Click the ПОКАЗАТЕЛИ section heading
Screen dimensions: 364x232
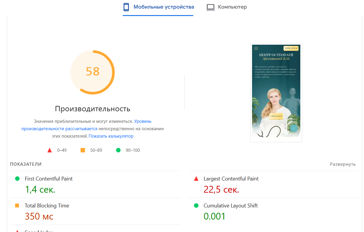pyautogui.click(x=26, y=164)
